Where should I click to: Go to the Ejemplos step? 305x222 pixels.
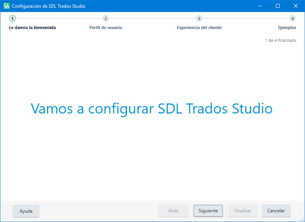[x=287, y=28]
